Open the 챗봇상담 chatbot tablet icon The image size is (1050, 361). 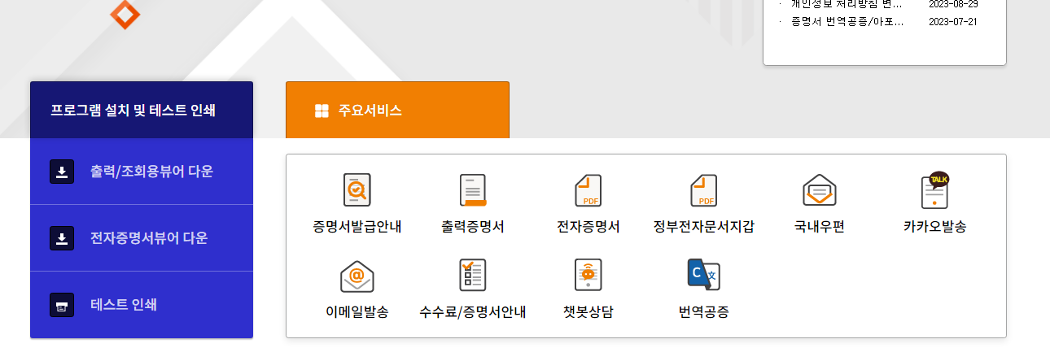coord(588,275)
